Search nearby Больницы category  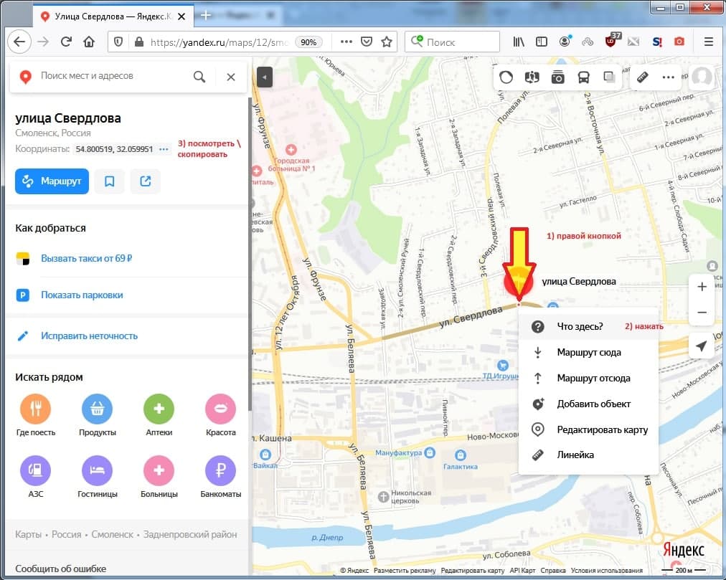click(159, 477)
